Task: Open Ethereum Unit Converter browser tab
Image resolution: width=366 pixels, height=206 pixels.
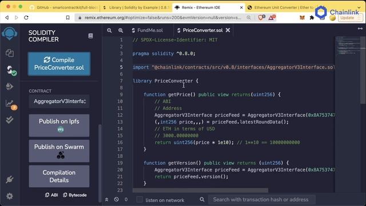Action: (281, 7)
